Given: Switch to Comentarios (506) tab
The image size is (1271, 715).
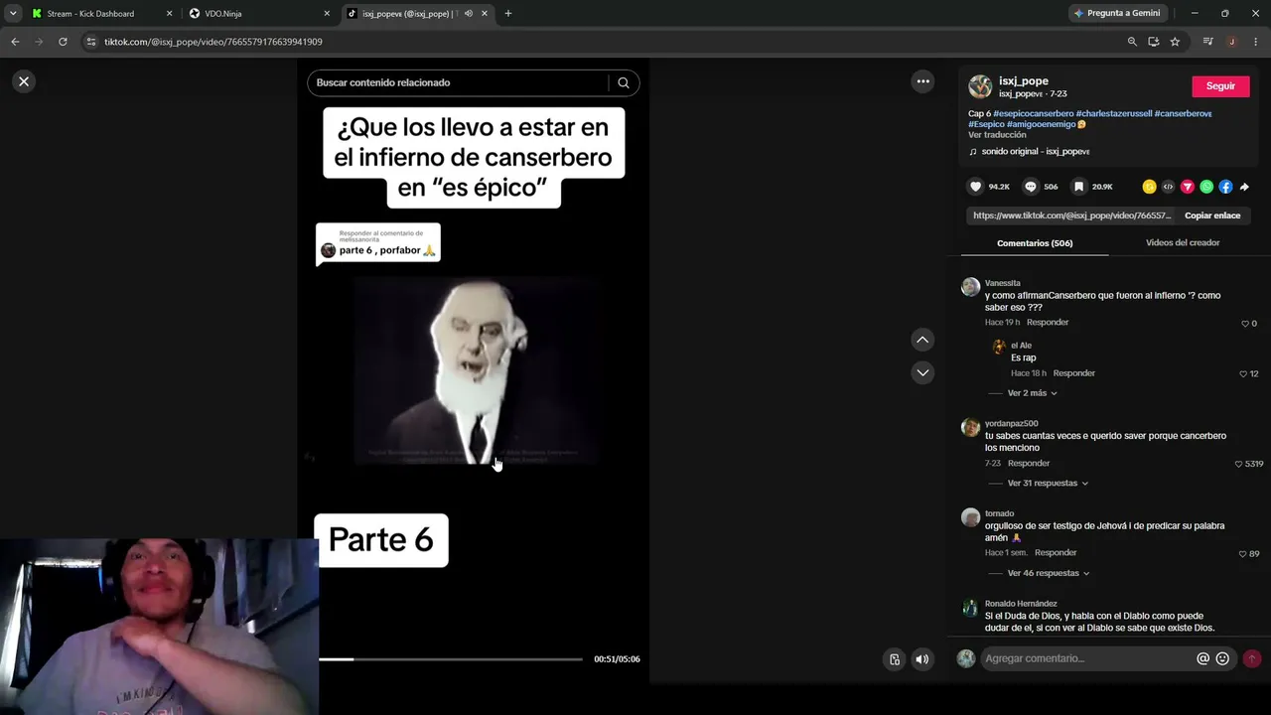Looking at the screenshot, I should 1035,242.
